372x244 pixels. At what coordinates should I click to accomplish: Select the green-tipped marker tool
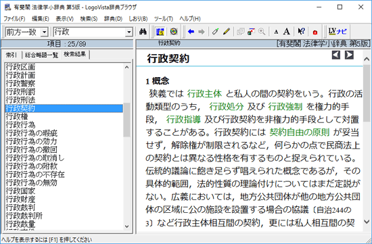[215, 32]
